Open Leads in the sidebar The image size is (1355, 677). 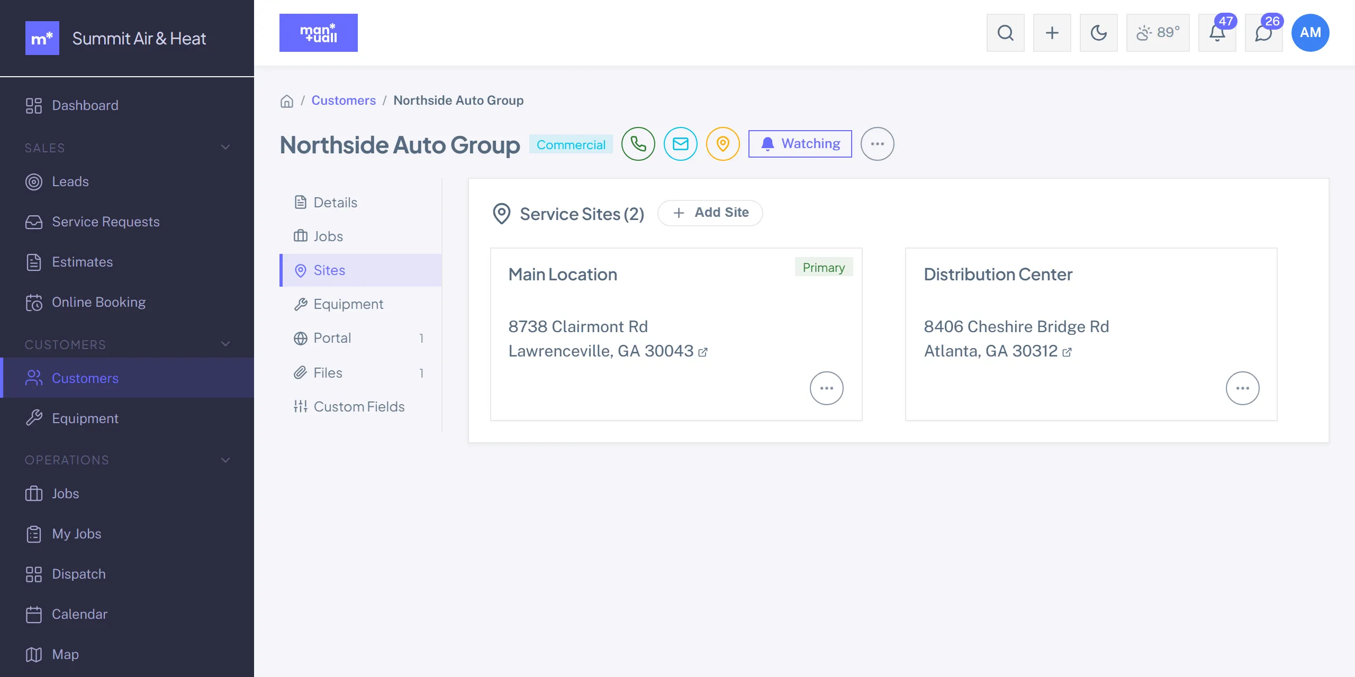point(127,182)
